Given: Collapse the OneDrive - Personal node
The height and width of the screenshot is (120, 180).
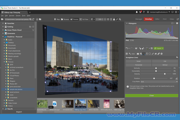Looking at the screenshot, I should (x=3, y=37).
